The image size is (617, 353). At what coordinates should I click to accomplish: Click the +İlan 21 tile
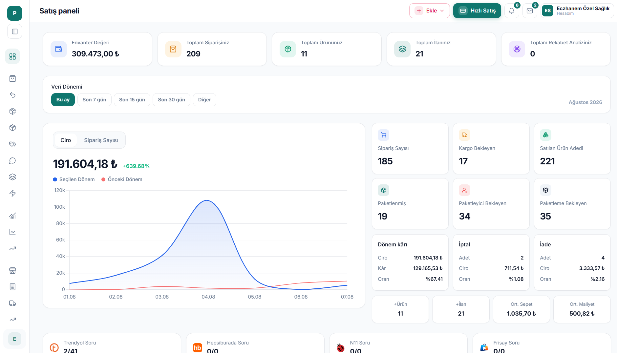pos(461,309)
